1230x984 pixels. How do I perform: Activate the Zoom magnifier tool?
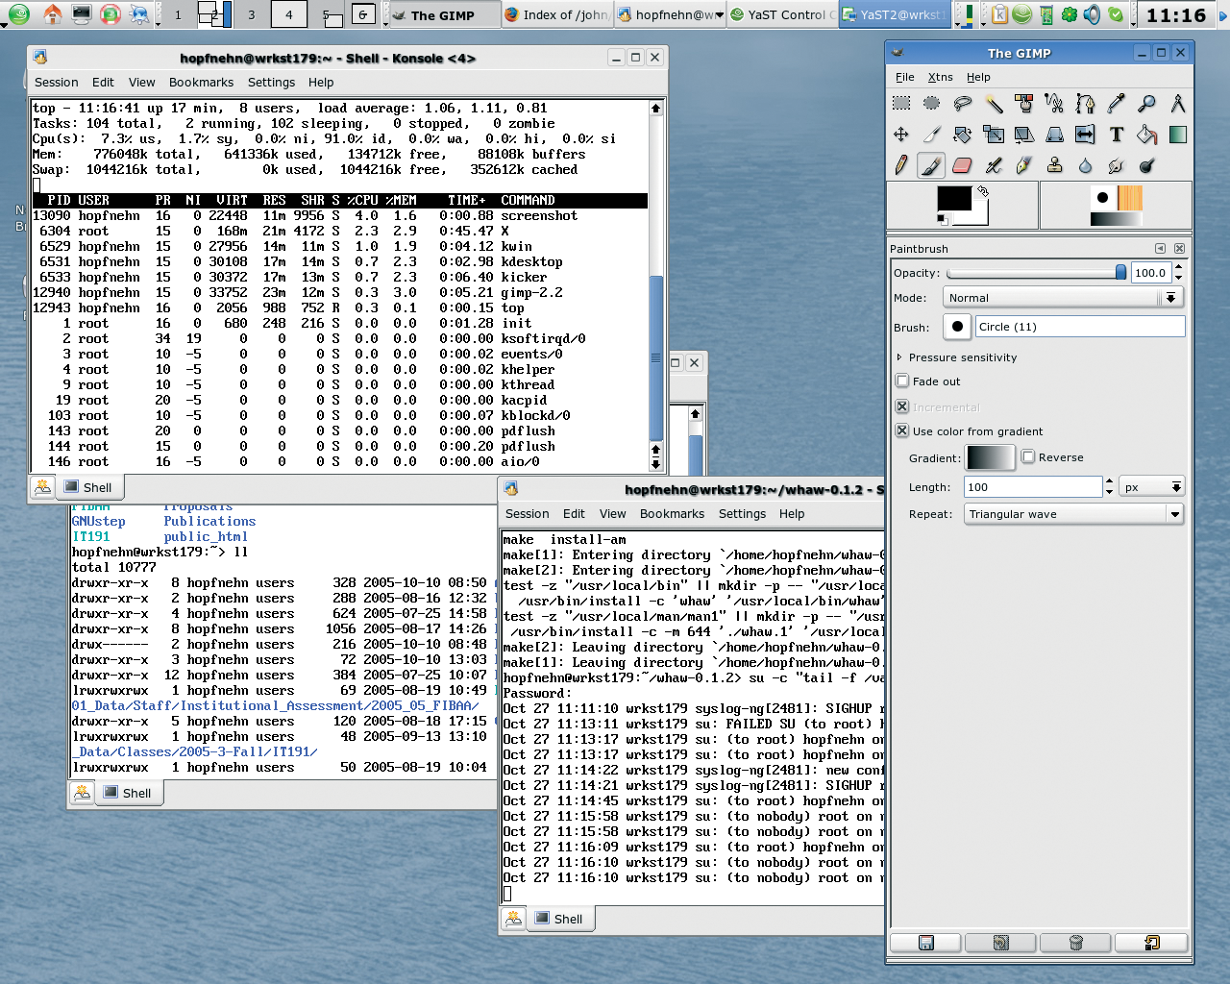click(1147, 104)
